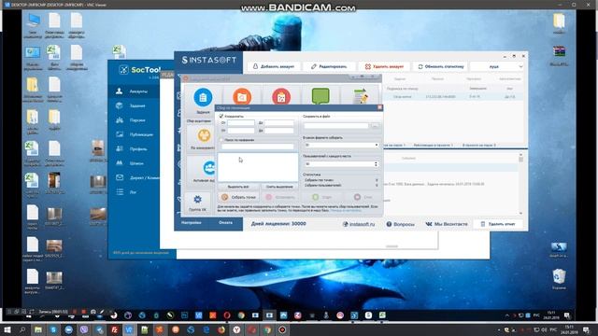Viewport: 598px width, 336px height.
Task: Click the search-by-name text field
Action: coord(258,147)
